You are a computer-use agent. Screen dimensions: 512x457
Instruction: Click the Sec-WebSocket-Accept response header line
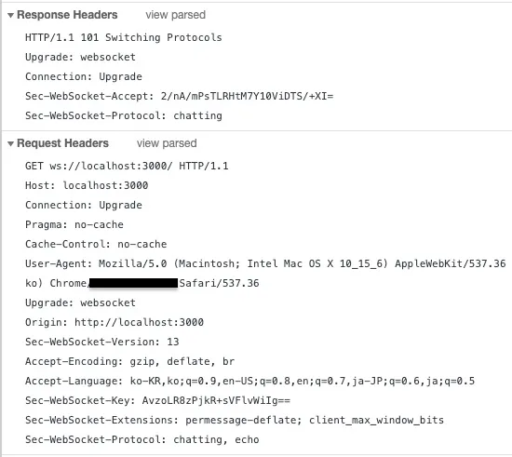tap(180, 96)
